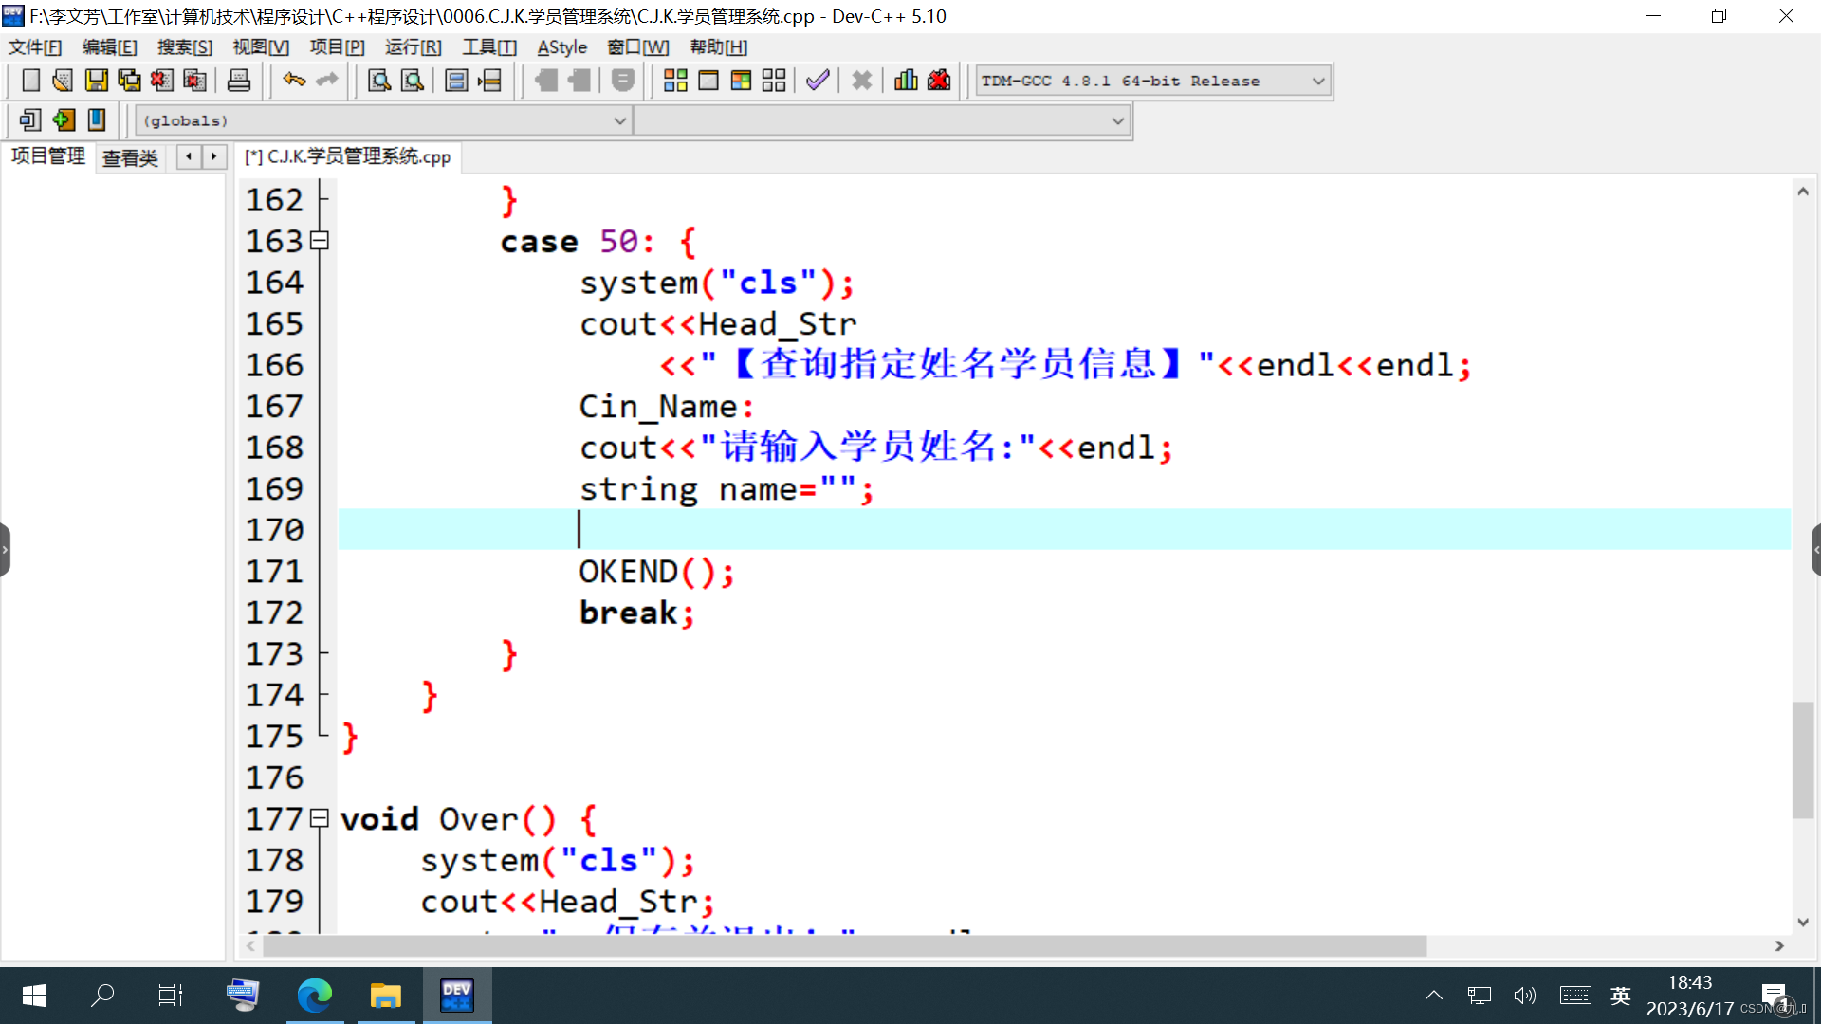Open the 运行[R] menu

tap(413, 47)
